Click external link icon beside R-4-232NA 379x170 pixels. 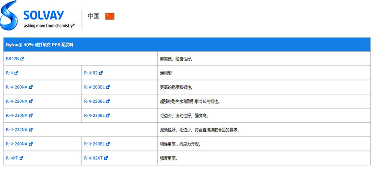(x=31, y=130)
